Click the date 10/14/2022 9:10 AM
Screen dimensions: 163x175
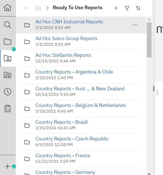pyautogui.click(x=55, y=94)
